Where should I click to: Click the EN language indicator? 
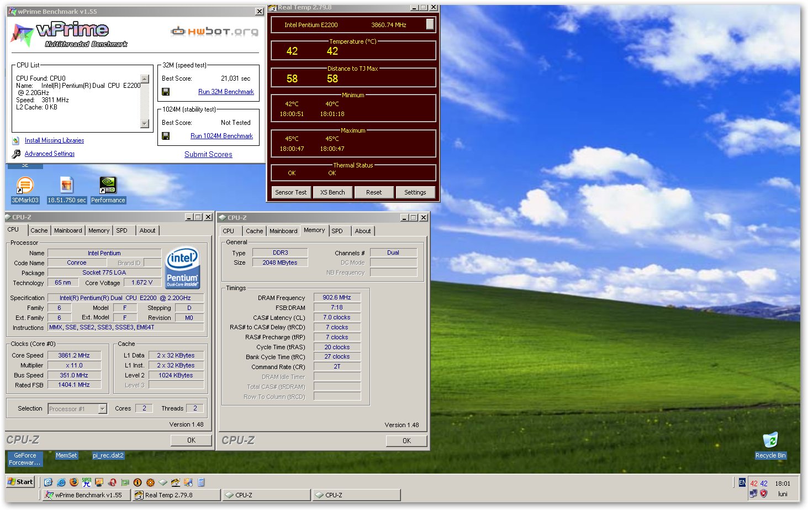[742, 482]
